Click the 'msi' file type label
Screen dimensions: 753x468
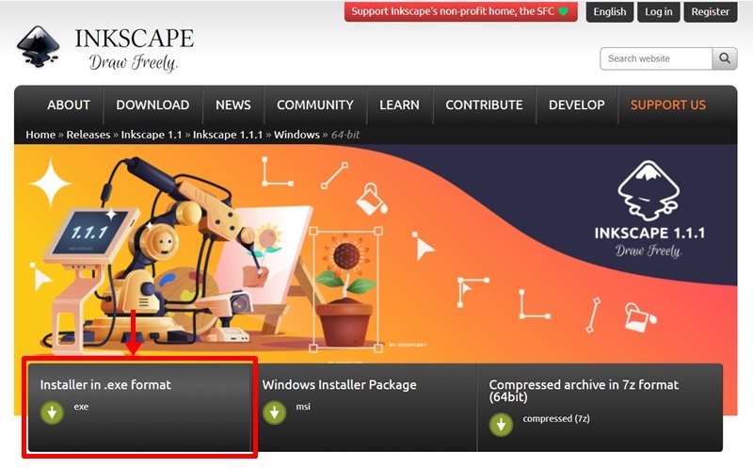click(303, 407)
